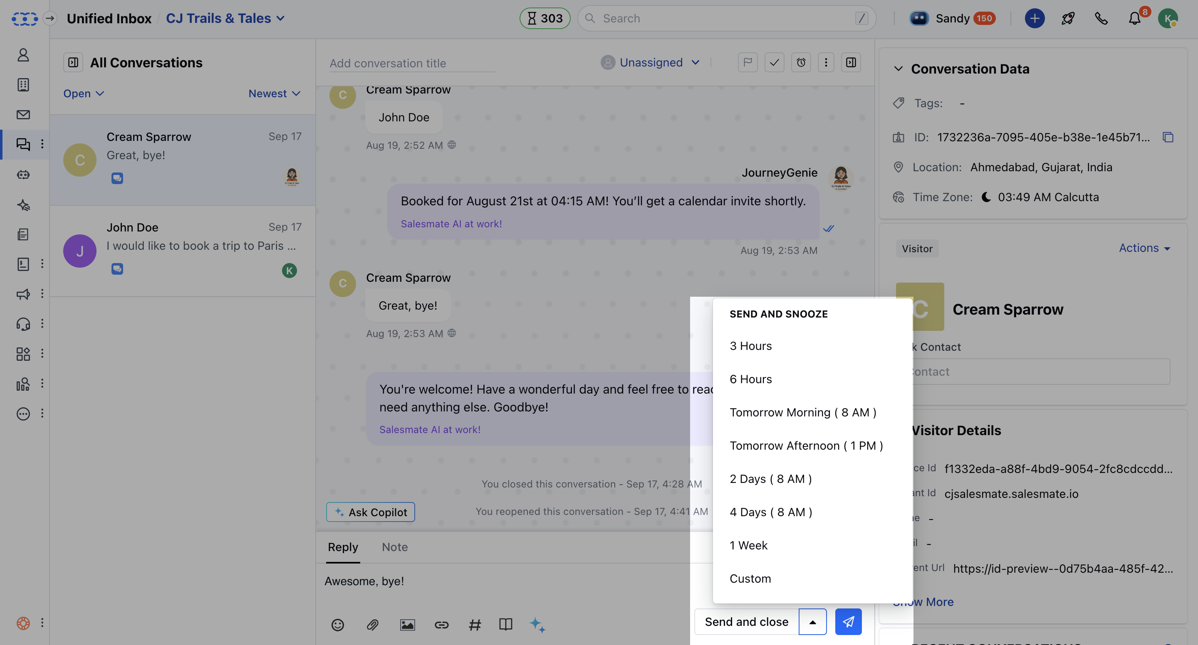Switch to the Note tab
Image resolution: width=1198 pixels, height=645 pixels.
point(395,547)
